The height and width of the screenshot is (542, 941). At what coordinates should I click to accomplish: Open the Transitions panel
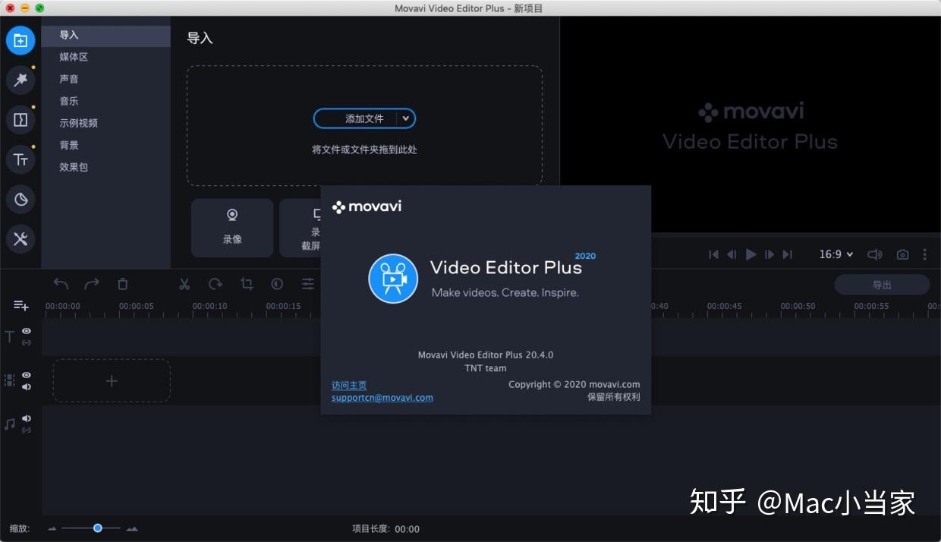tap(20, 119)
